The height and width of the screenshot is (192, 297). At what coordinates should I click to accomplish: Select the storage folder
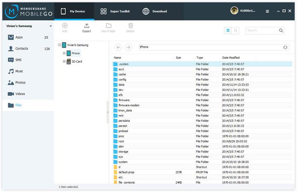(x=202, y=152)
